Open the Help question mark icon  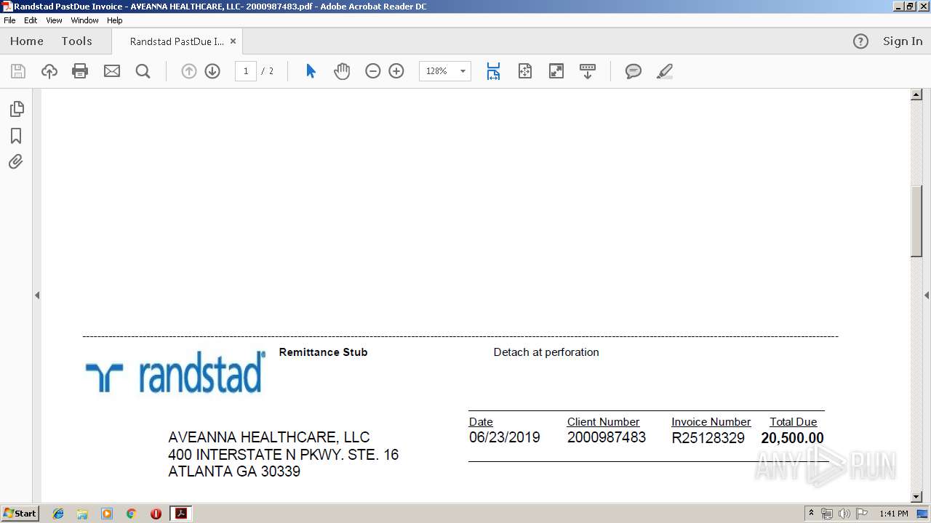click(x=860, y=41)
